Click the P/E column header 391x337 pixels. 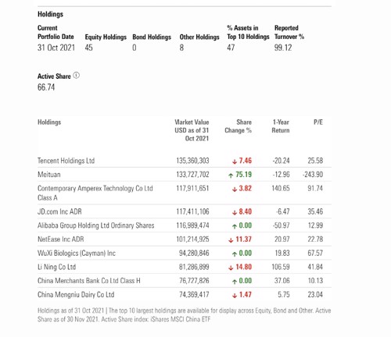click(318, 122)
